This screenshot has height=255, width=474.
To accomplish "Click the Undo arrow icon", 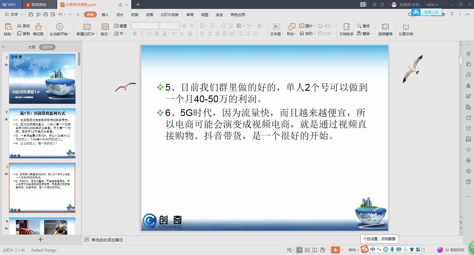I will click(x=60, y=15).
